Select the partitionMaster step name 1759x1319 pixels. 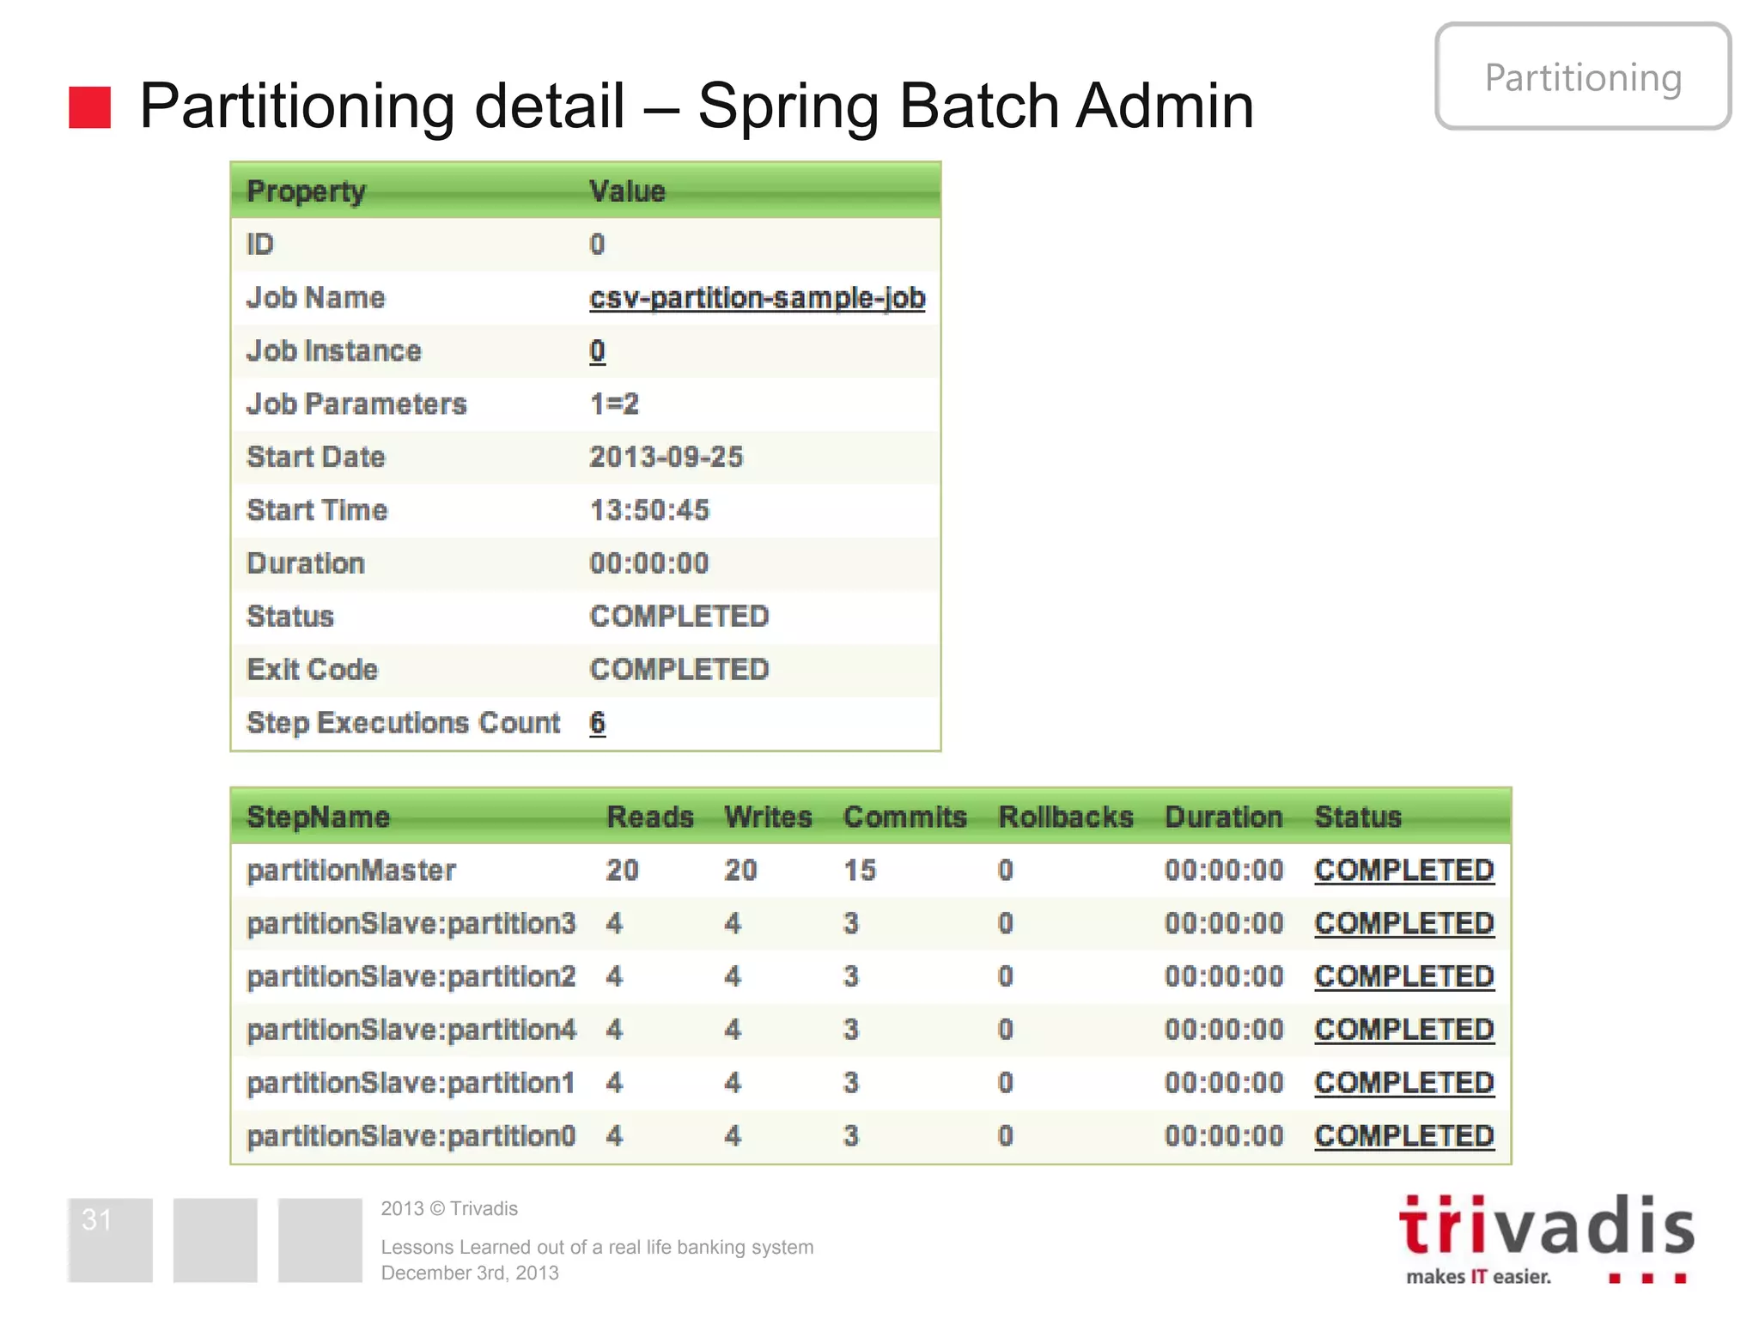pyautogui.click(x=350, y=871)
